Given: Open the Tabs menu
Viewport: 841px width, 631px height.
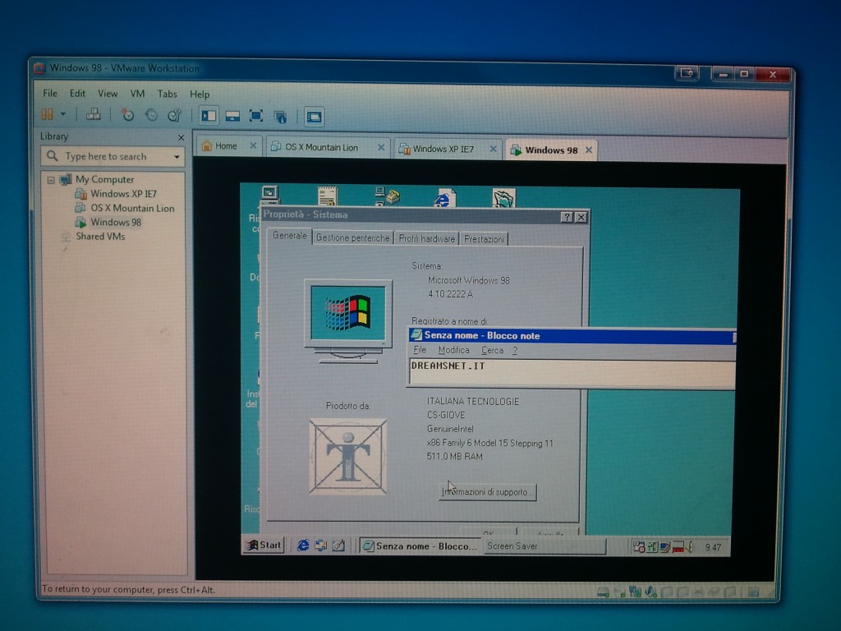Looking at the screenshot, I should [167, 94].
